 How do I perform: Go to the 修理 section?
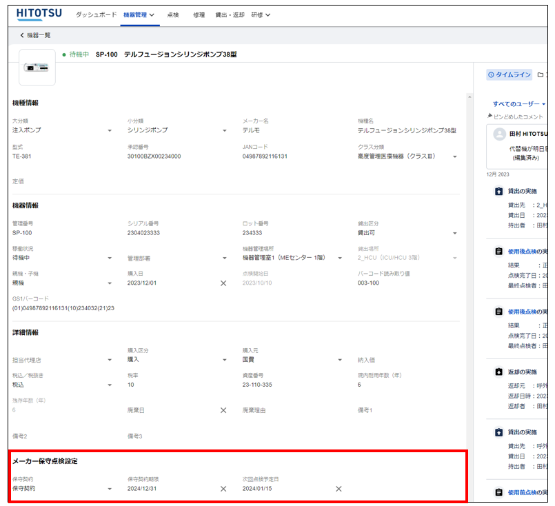[199, 15]
